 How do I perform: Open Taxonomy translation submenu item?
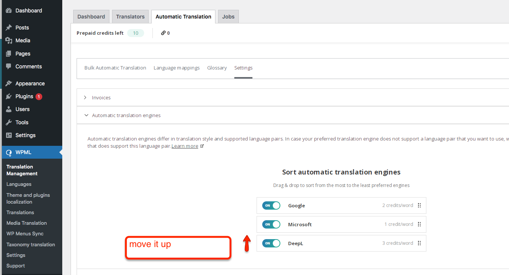click(31, 244)
